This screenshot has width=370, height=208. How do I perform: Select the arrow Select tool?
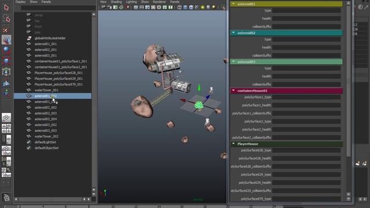(x=6, y=8)
